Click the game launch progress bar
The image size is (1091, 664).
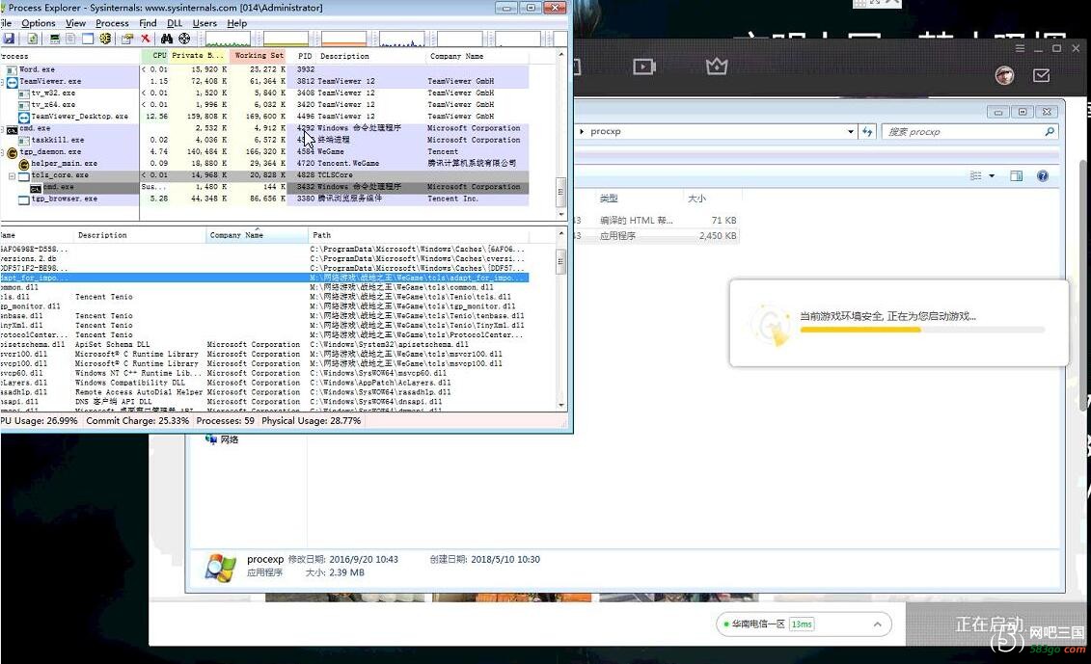pyautogui.click(x=922, y=331)
